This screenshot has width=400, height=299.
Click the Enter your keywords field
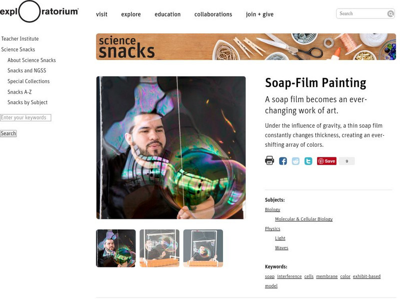[x=25, y=118]
